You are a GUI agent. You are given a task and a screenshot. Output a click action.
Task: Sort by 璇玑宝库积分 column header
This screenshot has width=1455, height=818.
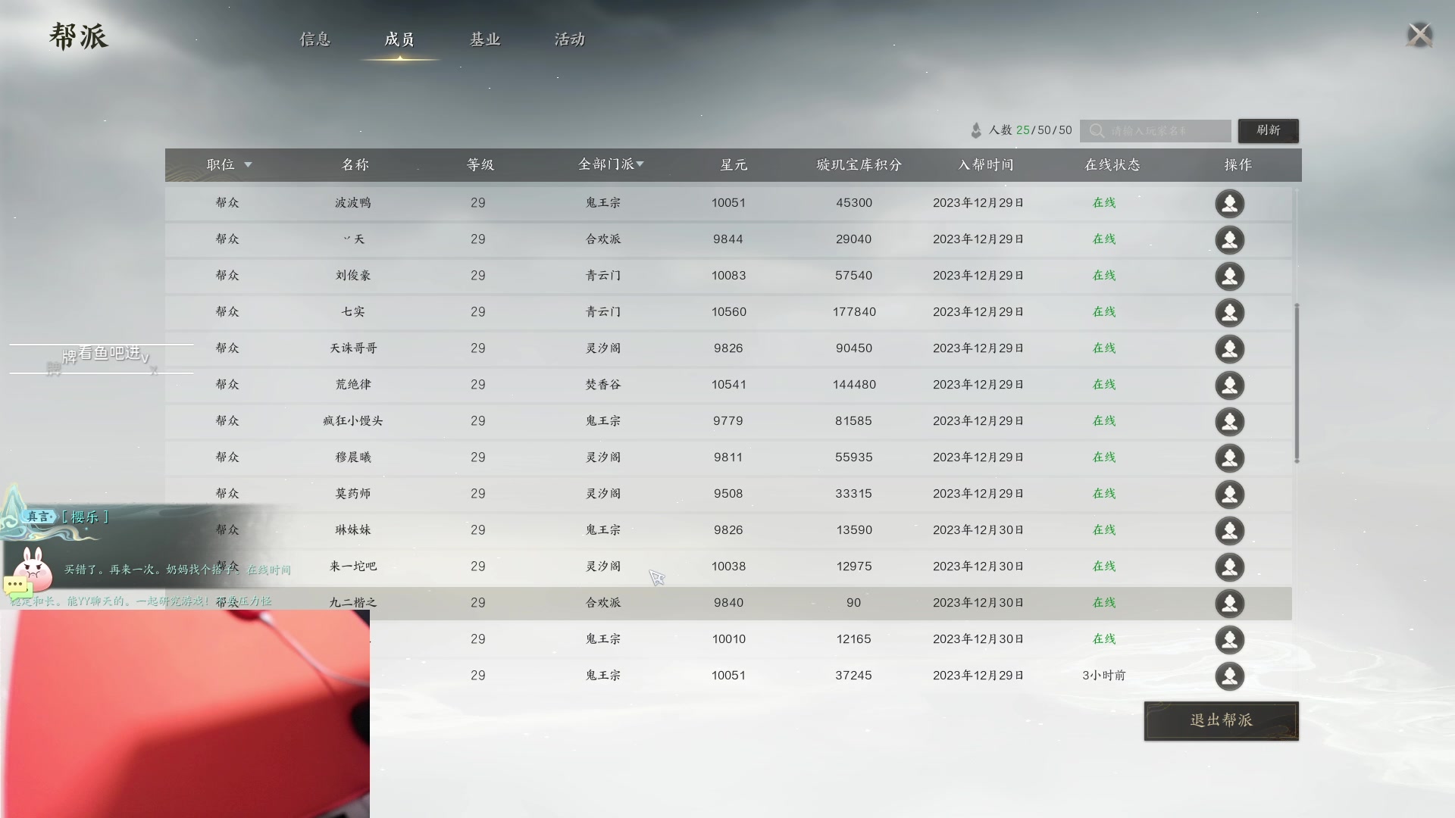(x=859, y=164)
